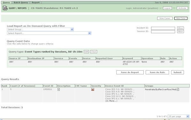Screen dimensions: 191x120
Task: Click the Count (# of Sessions) column header
Action: [26, 86]
